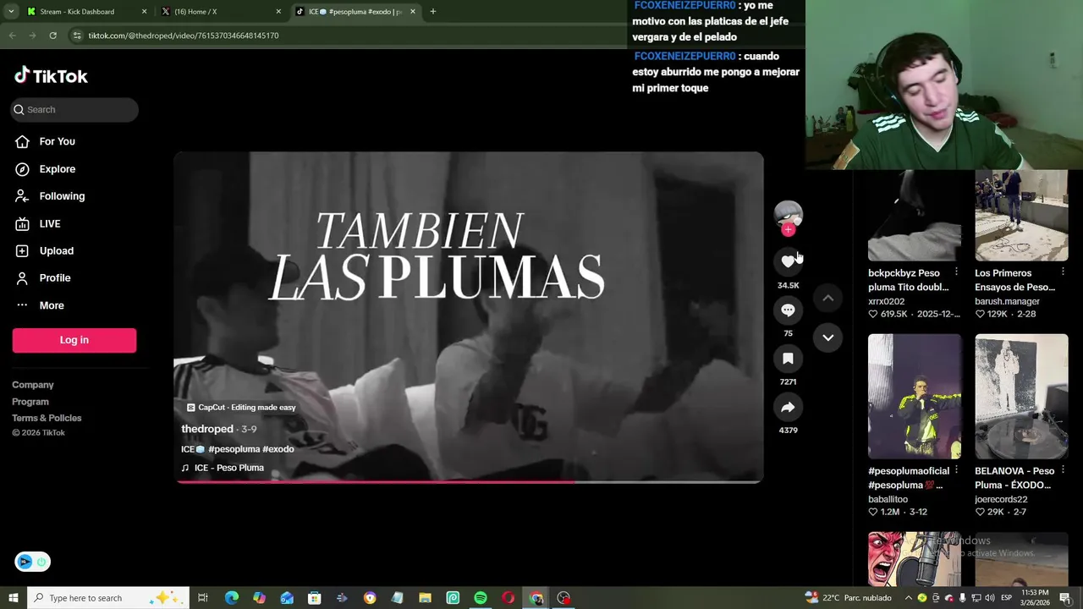Follow creator via the red plus badge
The height and width of the screenshot is (609, 1083).
pyautogui.click(x=788, y=230)
